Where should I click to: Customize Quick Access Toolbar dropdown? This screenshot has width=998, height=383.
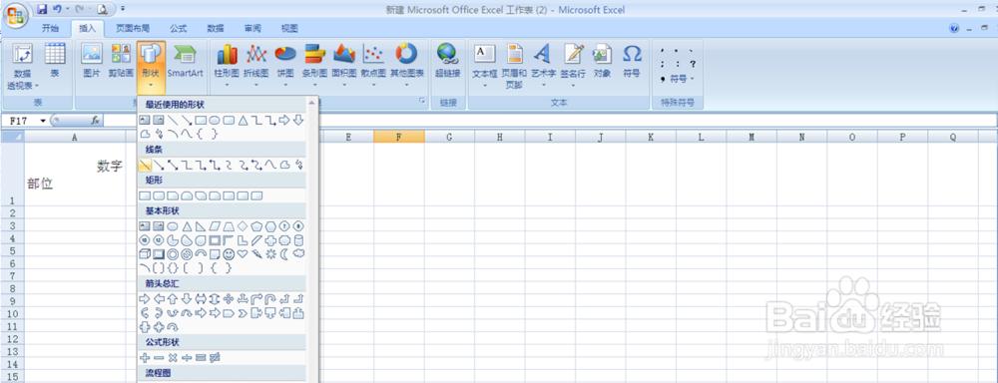pyautogui.click(x=122, y=10)
